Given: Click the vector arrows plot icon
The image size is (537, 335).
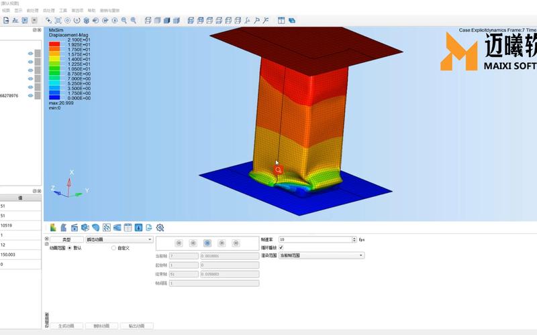Looking at the screenshot, I should [x=107, y=227].
